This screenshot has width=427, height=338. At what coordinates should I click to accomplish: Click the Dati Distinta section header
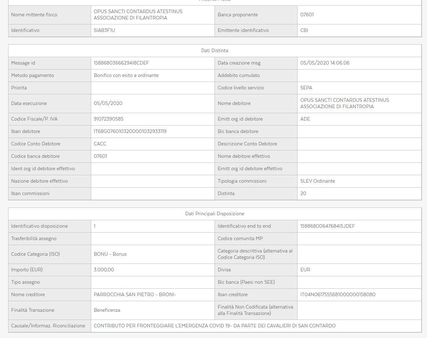click(x=215, y=51)
